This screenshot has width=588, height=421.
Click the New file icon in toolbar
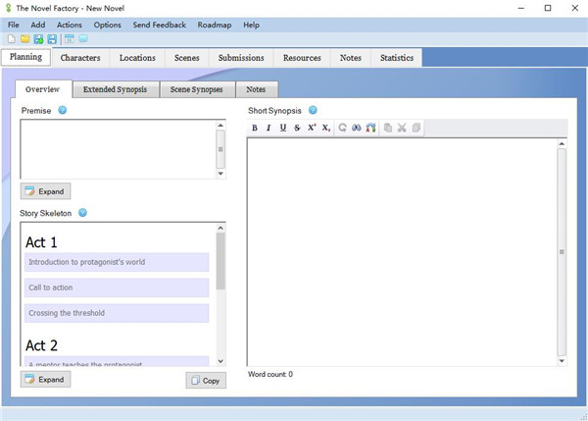click(12, 39)
